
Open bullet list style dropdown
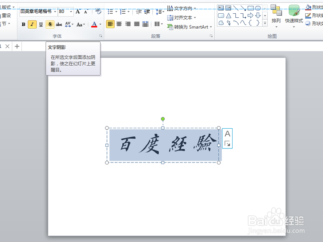coord(116,12)
